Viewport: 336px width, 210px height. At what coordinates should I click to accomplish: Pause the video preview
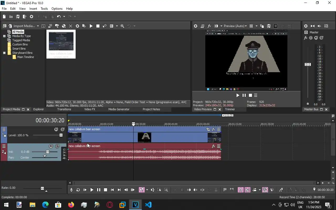244,95
